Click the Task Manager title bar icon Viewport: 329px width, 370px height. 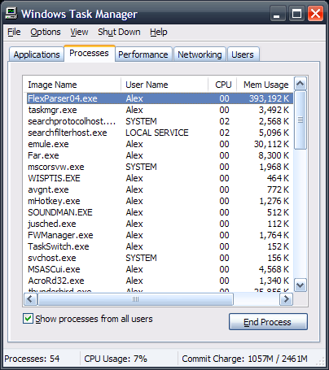pyautogui.click(x=11, y=14)
